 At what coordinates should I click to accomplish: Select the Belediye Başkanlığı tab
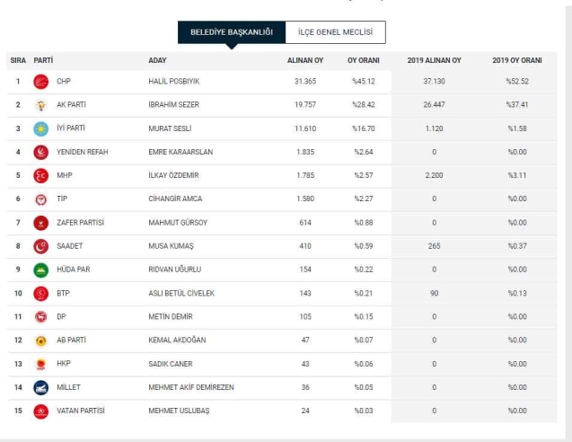click(231, 32)
